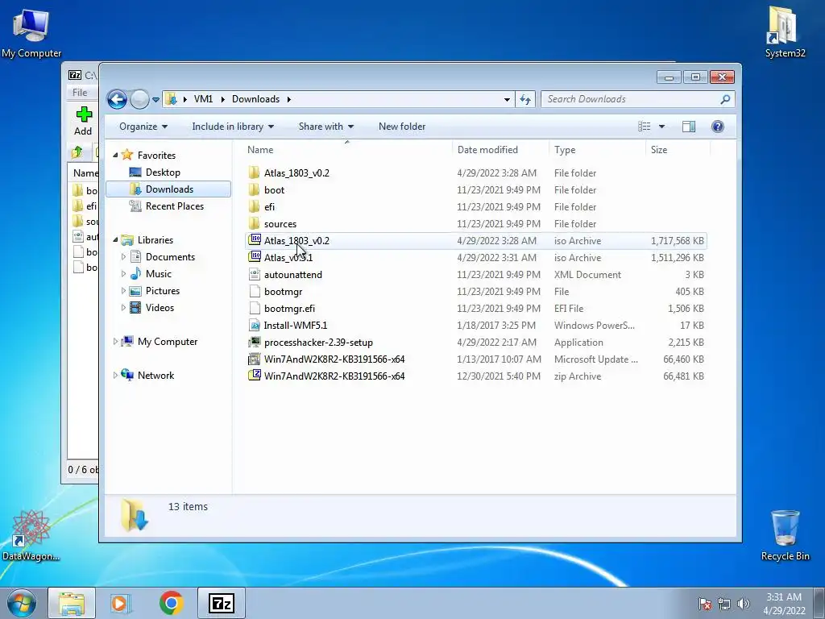
Task: Select the Atlas_1803_v0.2 folder
Action: point(476,173)
